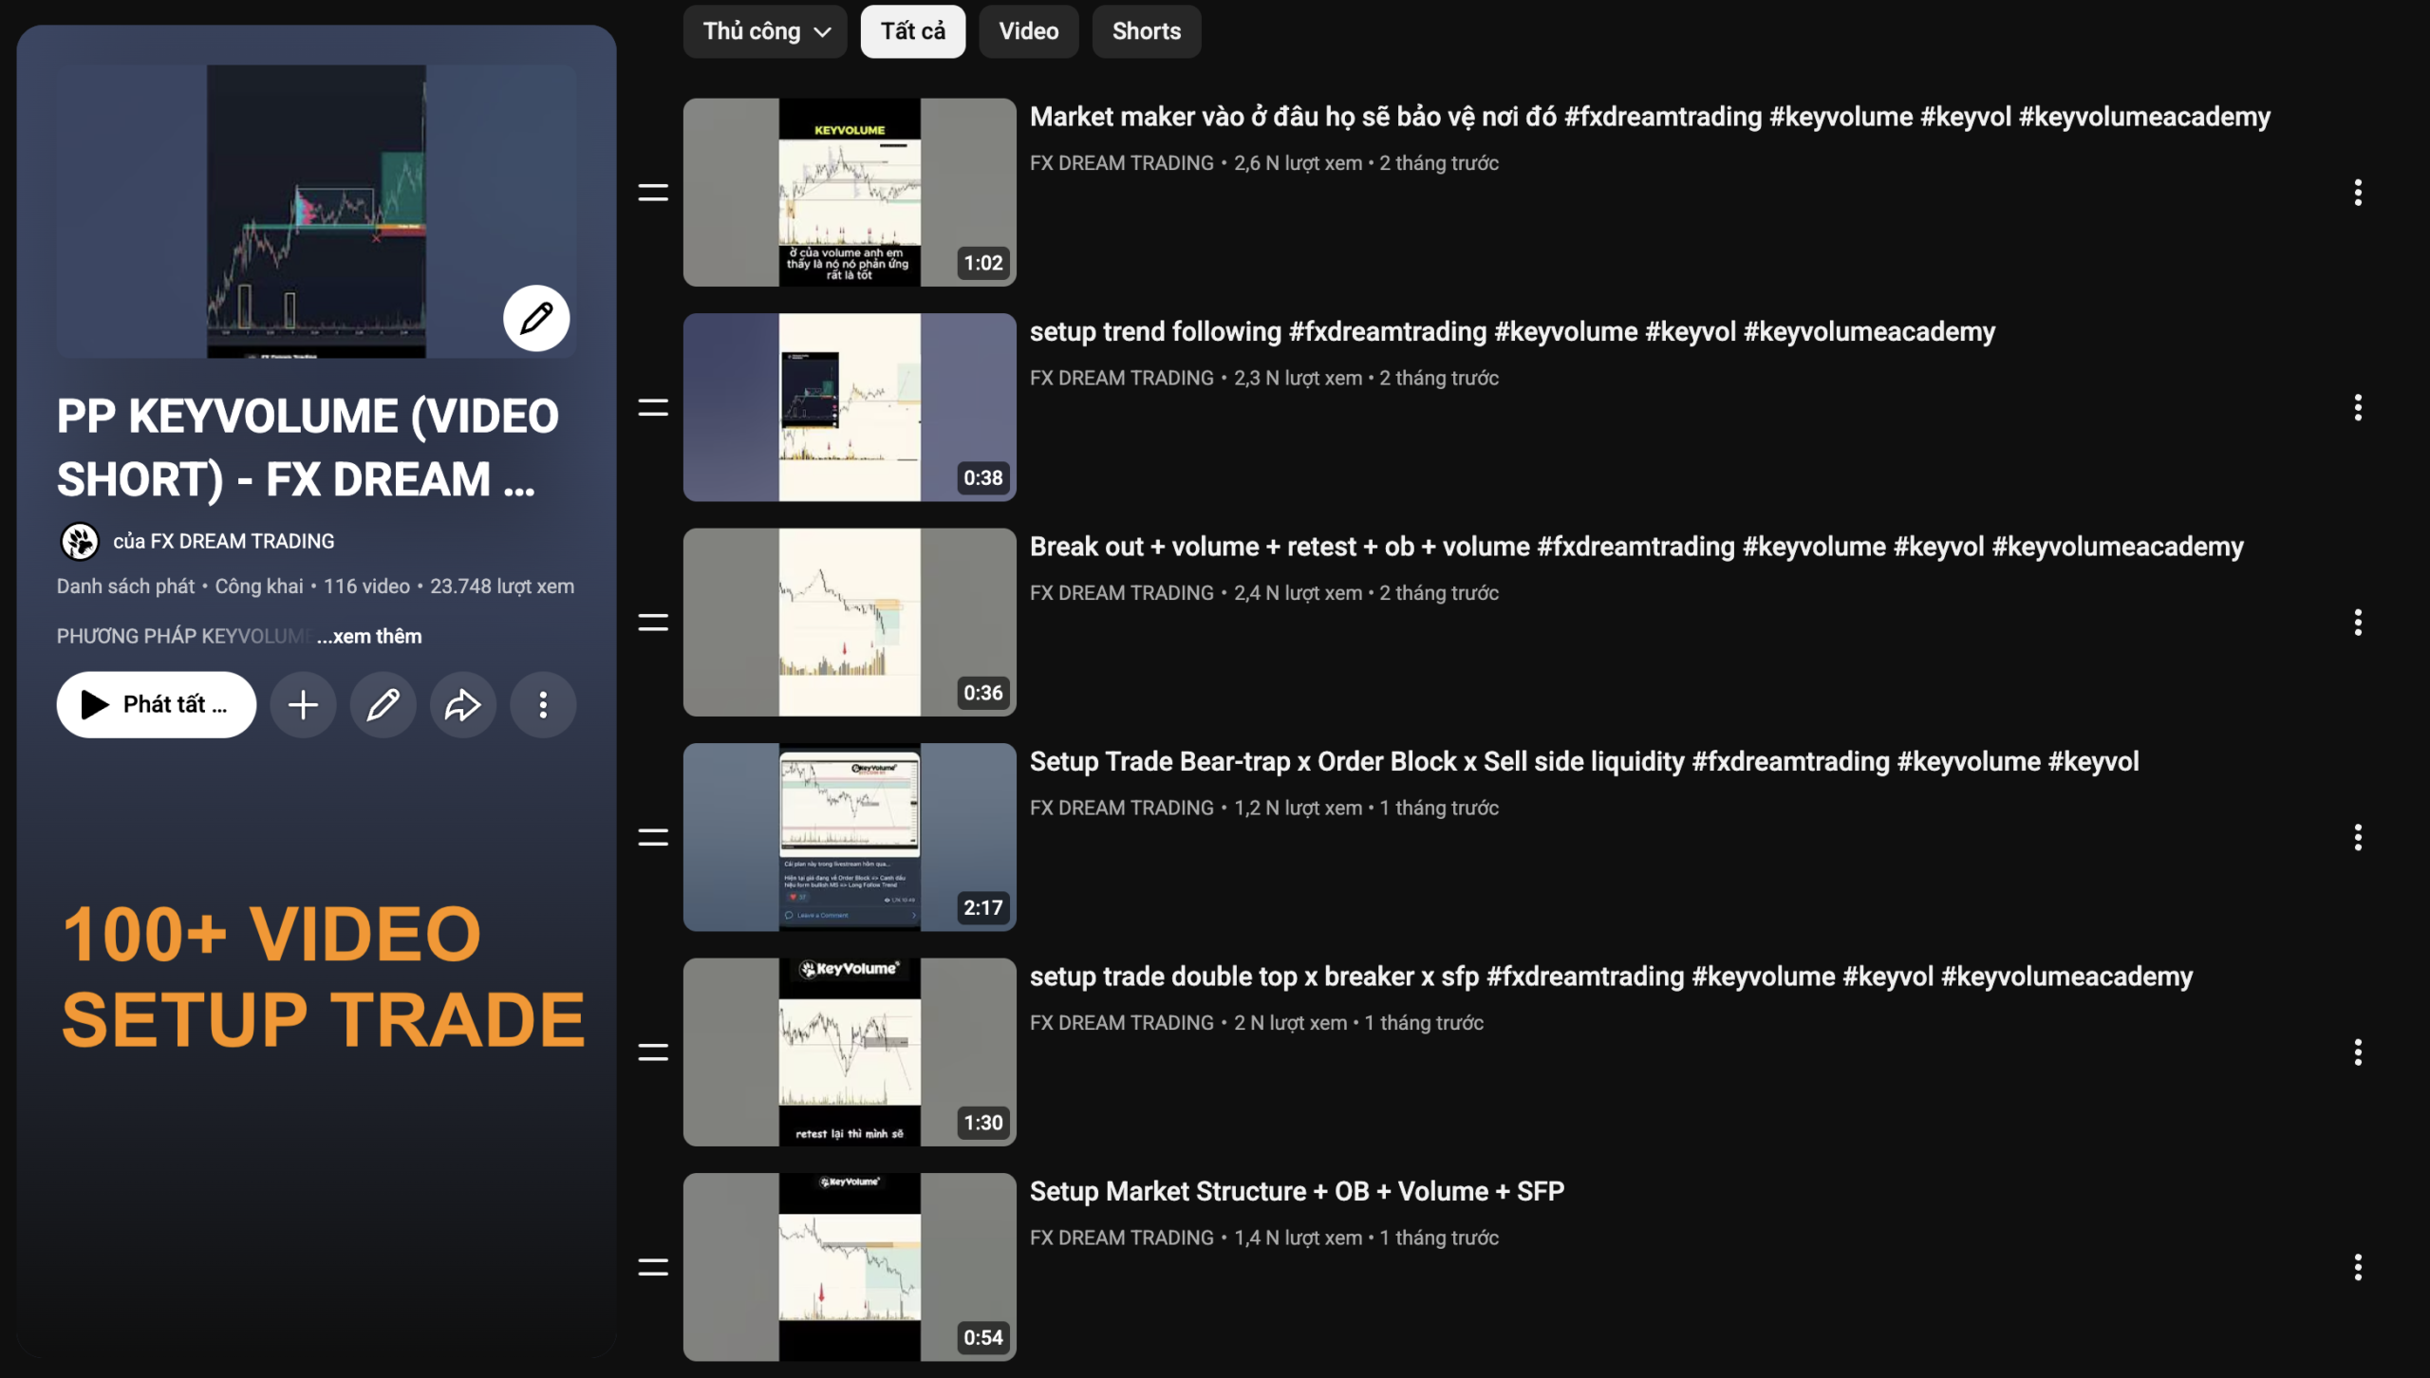Open setup trend following thumbnail 0:38
The height and width of the screenshot is (1378, 2430).
click(850, 408)
